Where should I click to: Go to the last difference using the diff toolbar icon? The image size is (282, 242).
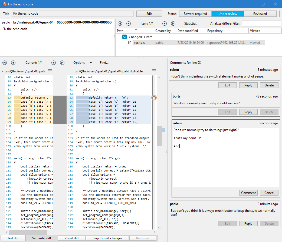click(x=62, y=62)
